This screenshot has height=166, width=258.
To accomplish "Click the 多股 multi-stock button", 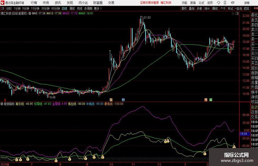I will click(199, 8).
